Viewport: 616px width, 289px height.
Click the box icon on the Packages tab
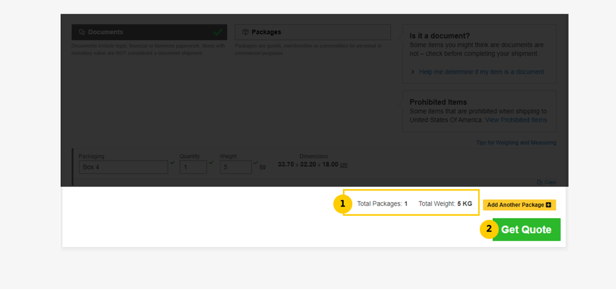coord(245,32)
